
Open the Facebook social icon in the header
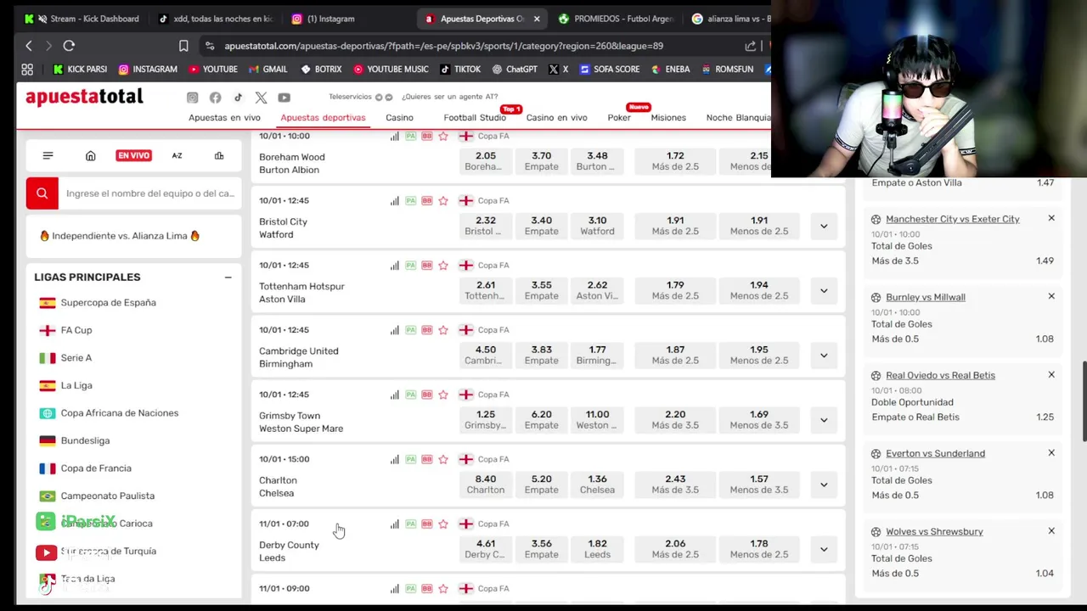coord(216,98)
